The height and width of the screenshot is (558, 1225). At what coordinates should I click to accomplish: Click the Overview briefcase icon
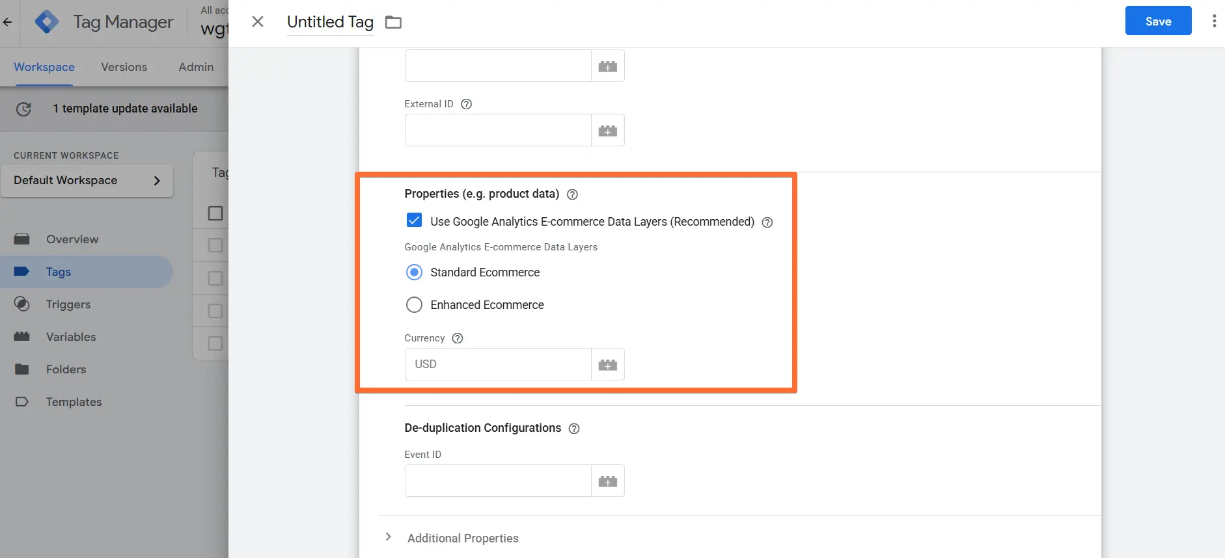pos(21,239)
